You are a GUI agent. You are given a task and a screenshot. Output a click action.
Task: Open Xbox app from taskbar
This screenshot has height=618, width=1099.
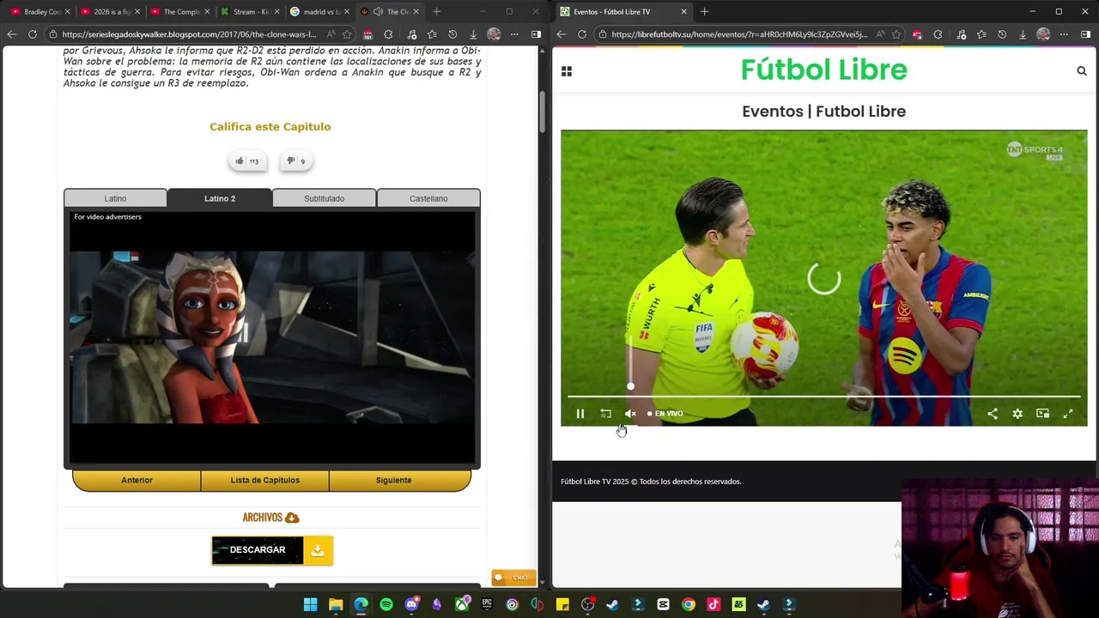pos(462,604)
